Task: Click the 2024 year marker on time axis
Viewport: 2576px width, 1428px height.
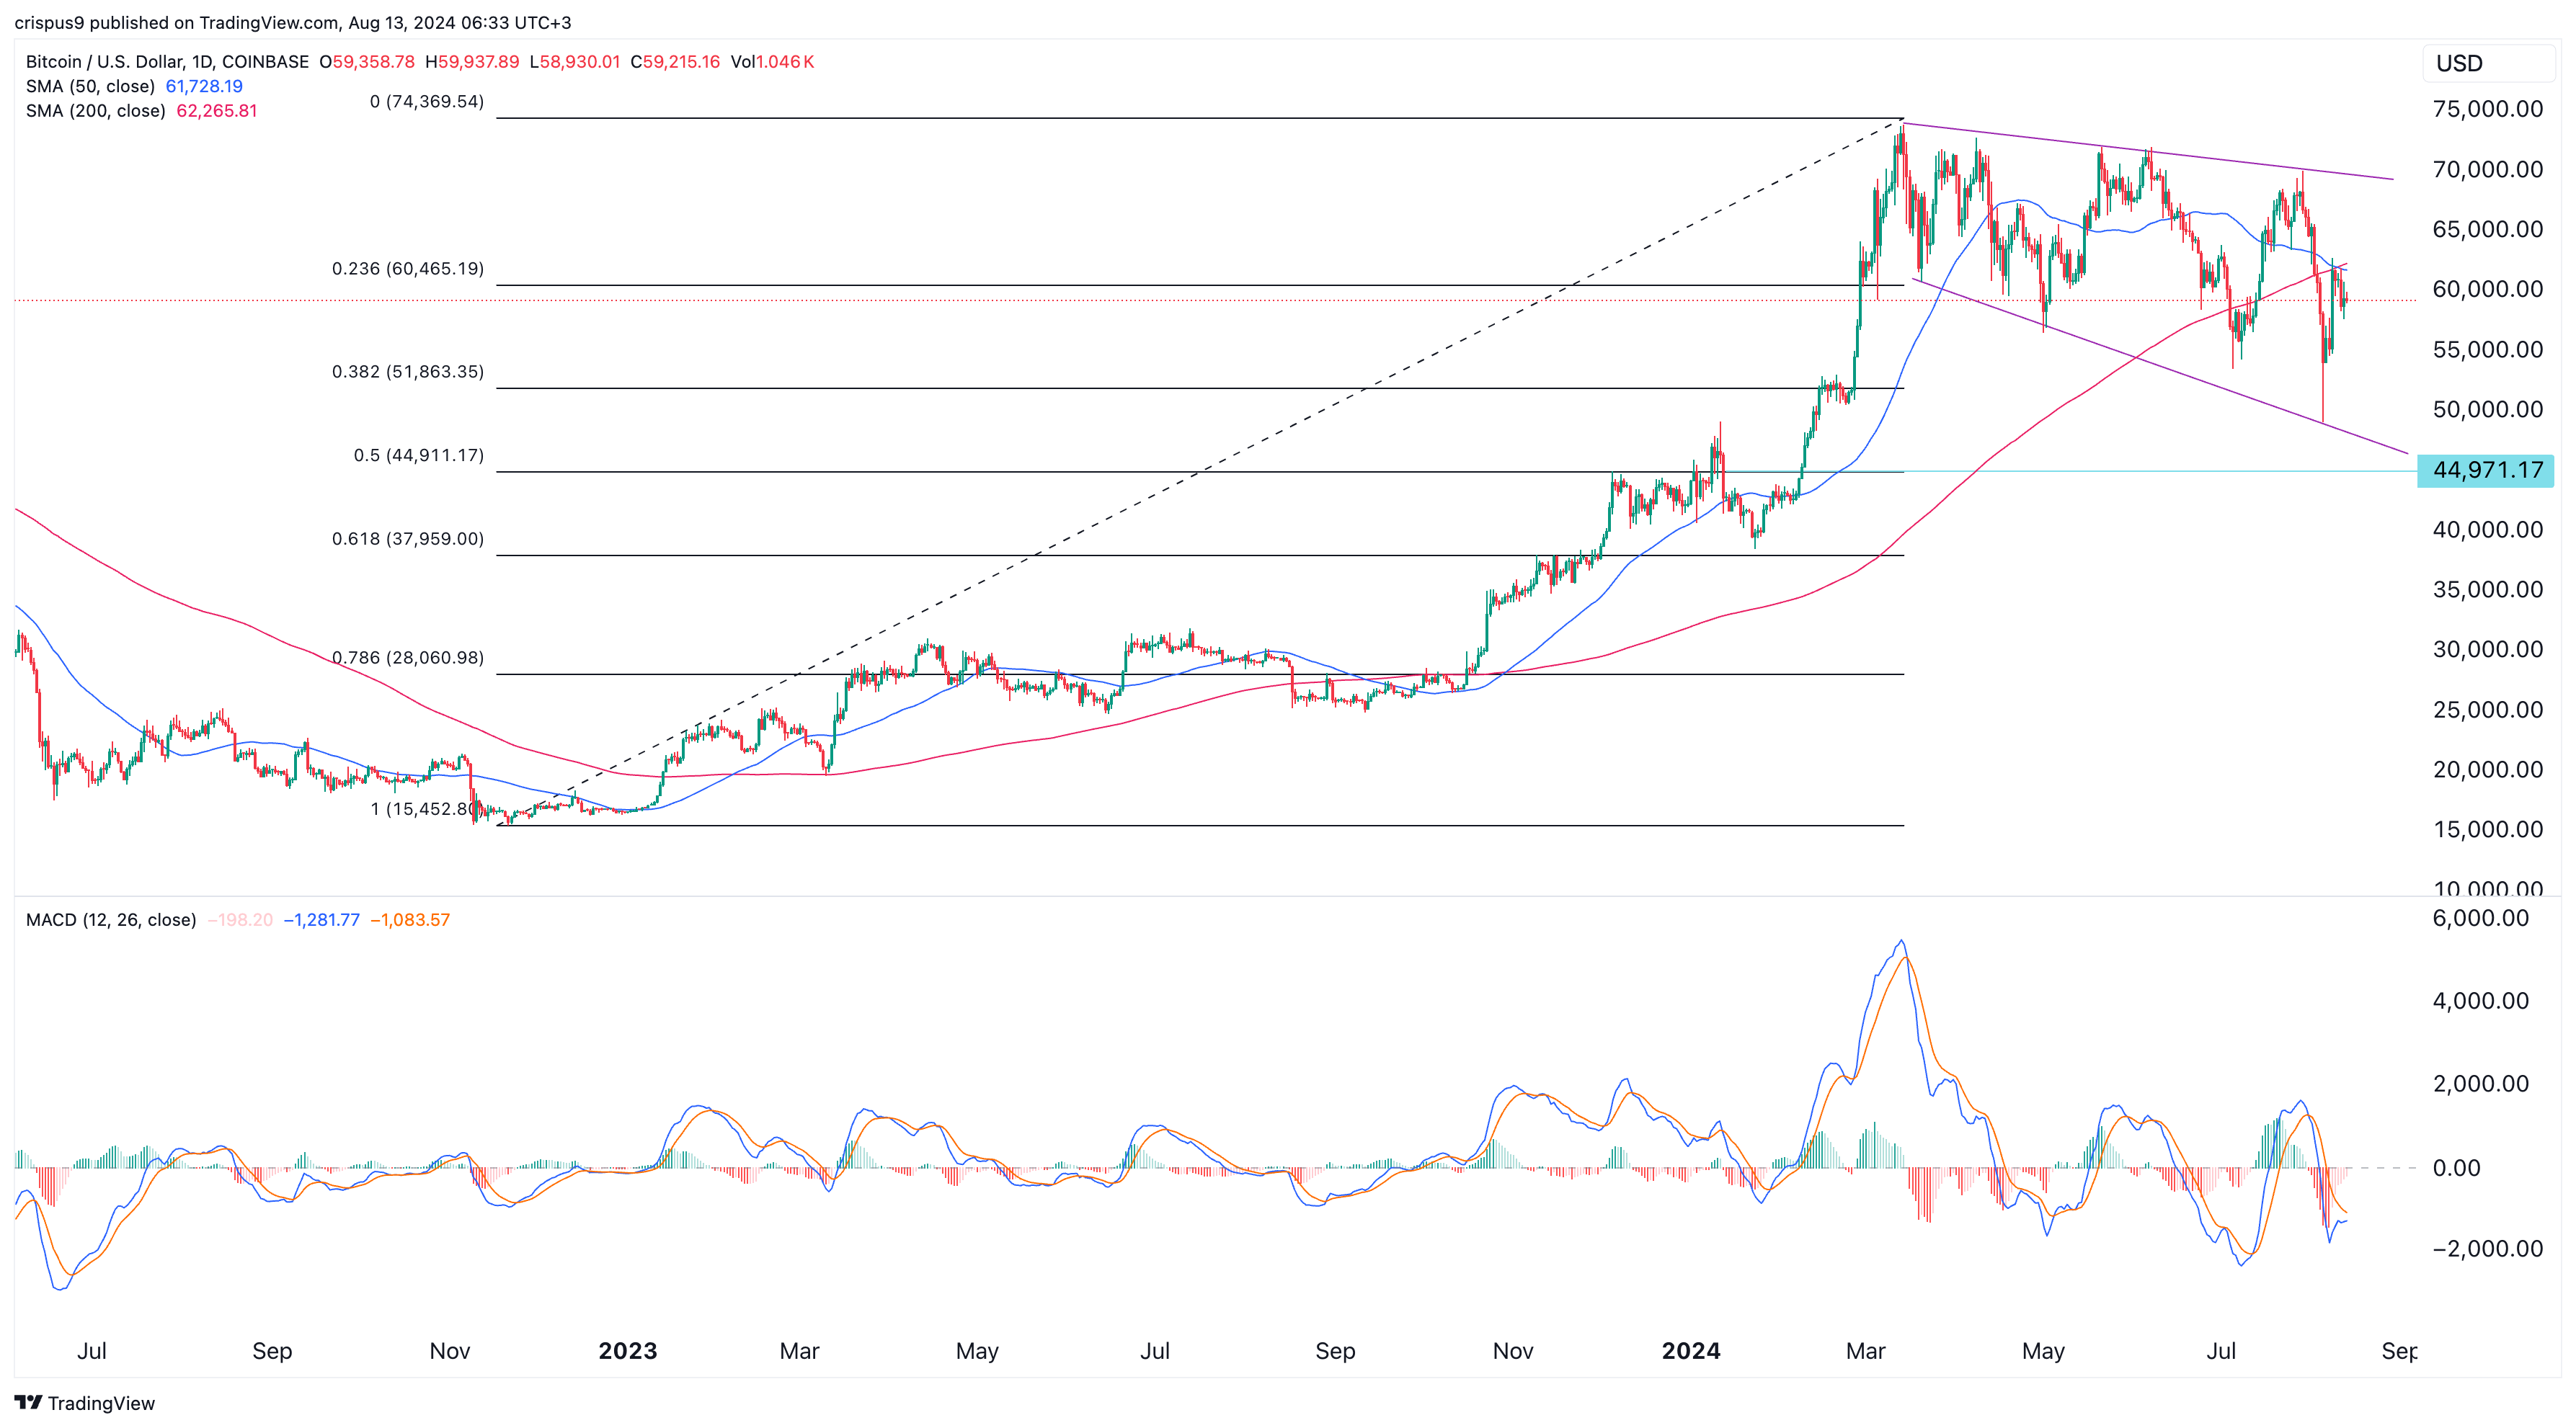Action: point(1691,1351)
